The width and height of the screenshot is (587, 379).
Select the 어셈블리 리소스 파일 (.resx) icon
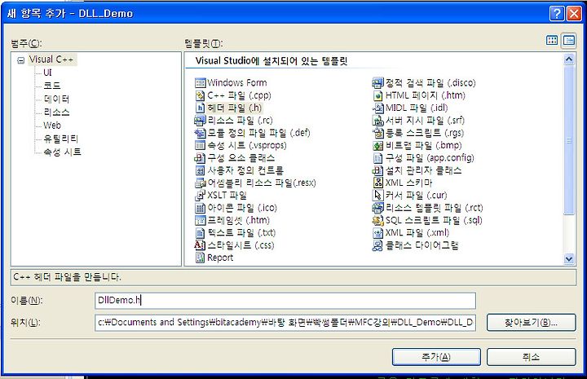[201, 183]
